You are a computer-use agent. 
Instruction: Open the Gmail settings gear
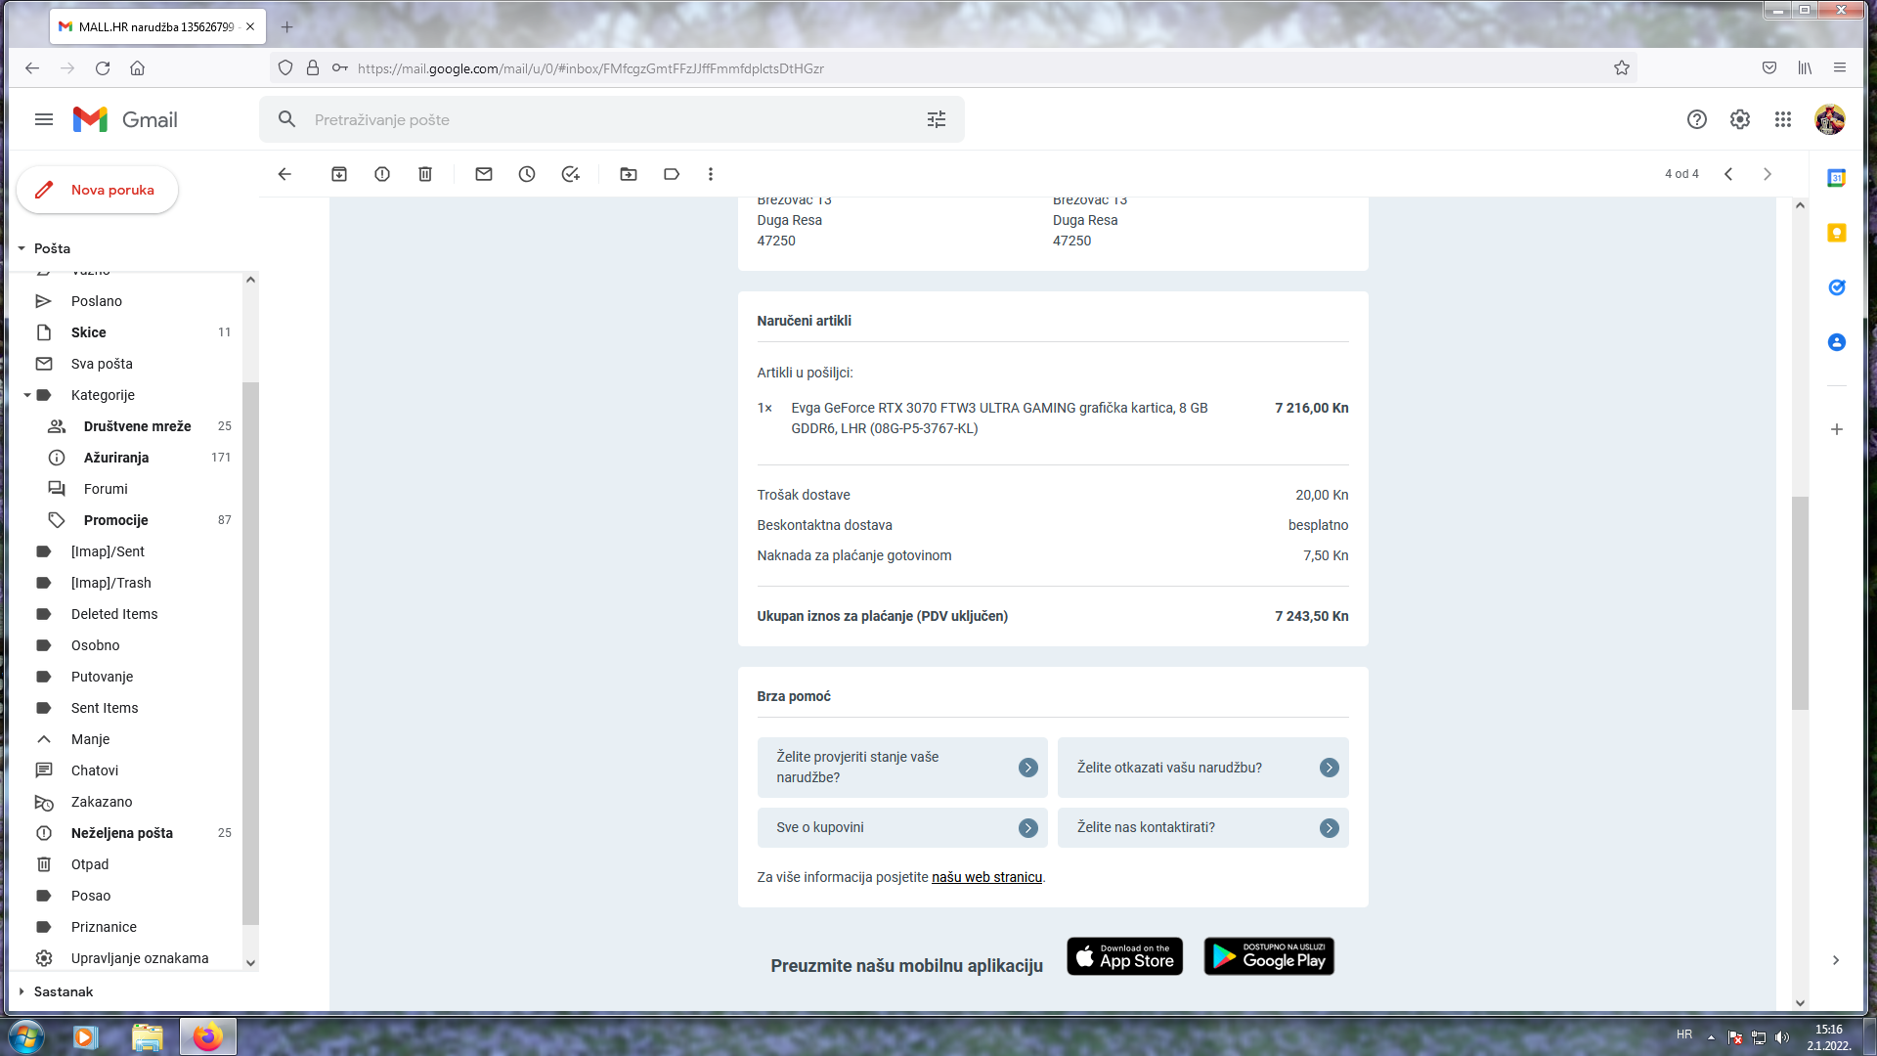1740,119
